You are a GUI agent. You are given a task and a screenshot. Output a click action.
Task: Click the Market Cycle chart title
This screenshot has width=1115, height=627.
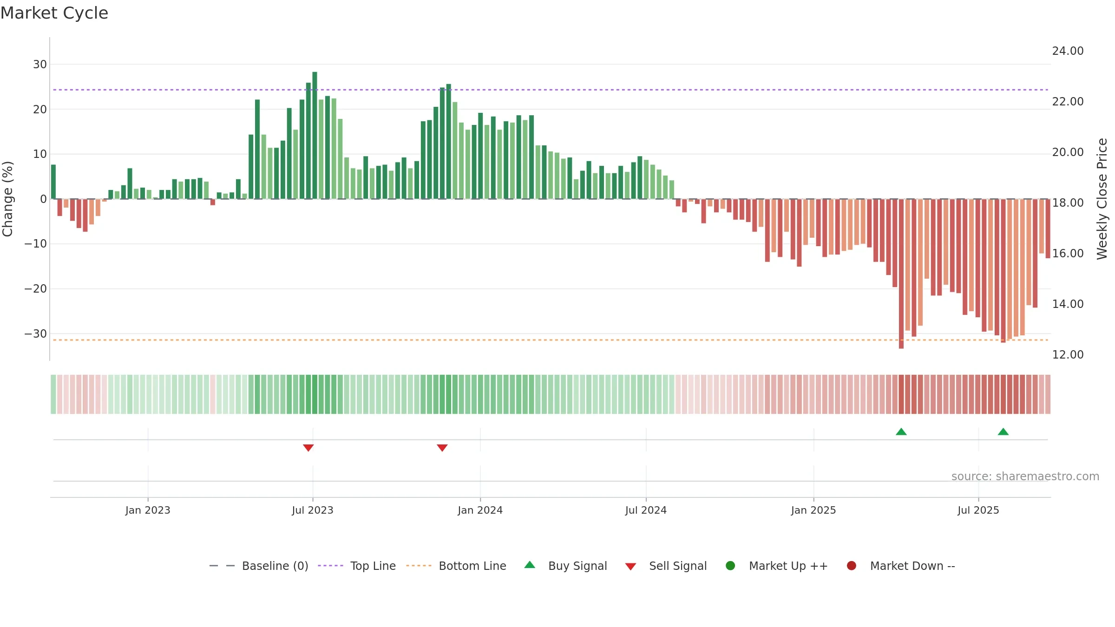[54, 13]
